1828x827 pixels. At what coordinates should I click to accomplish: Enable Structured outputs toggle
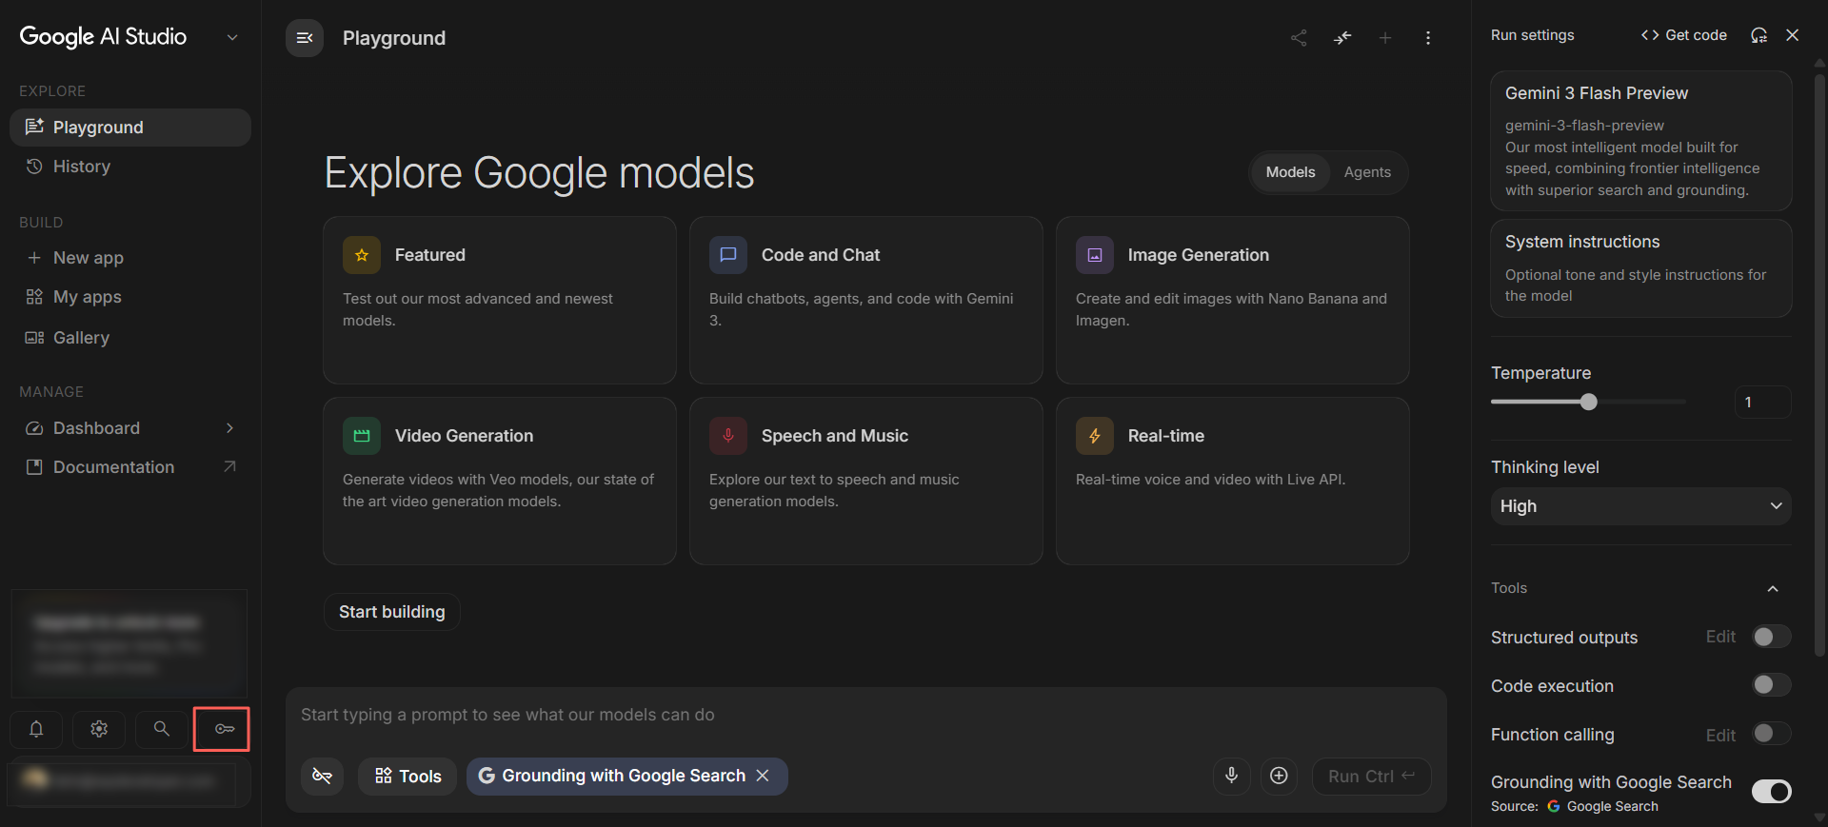click(1772, 637)
